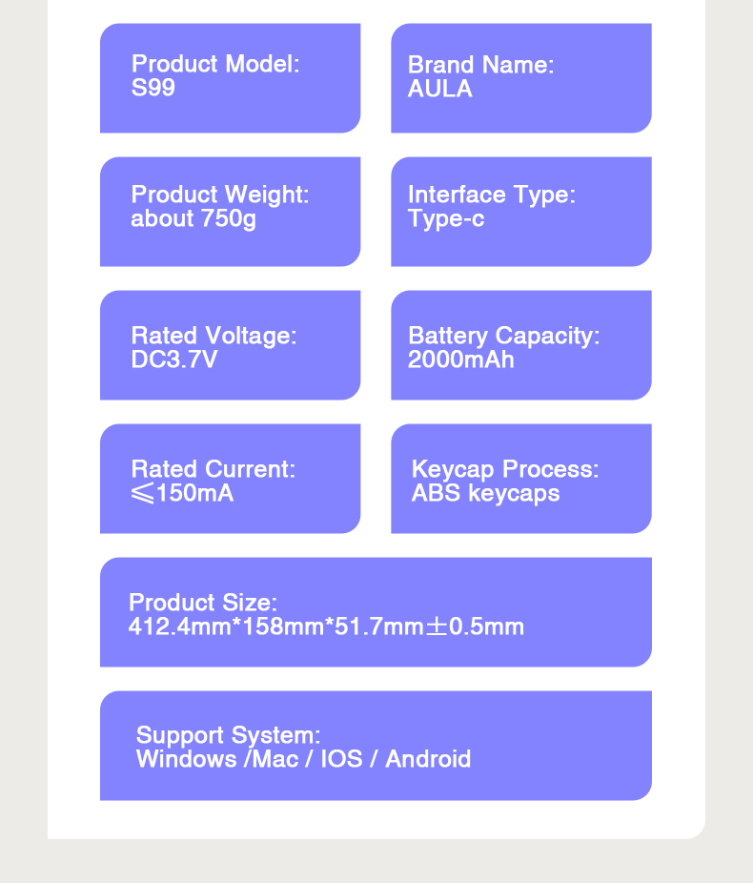Image resolution: width=753 pixels, height=883 pixels.
Task: Click the "Product Model:" label
Action: pos(215,65)
